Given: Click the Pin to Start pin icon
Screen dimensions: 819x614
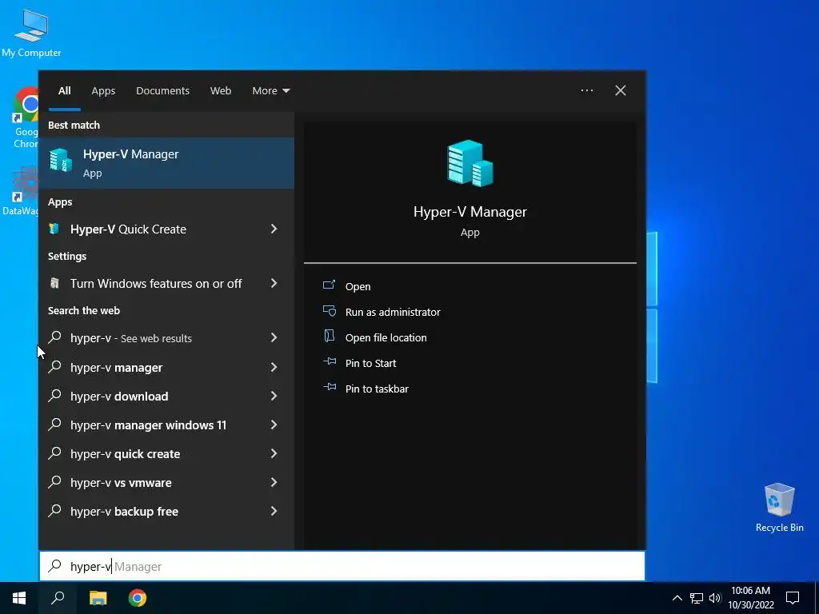Looking at the screenshot, I should click(x=330, y=361).
